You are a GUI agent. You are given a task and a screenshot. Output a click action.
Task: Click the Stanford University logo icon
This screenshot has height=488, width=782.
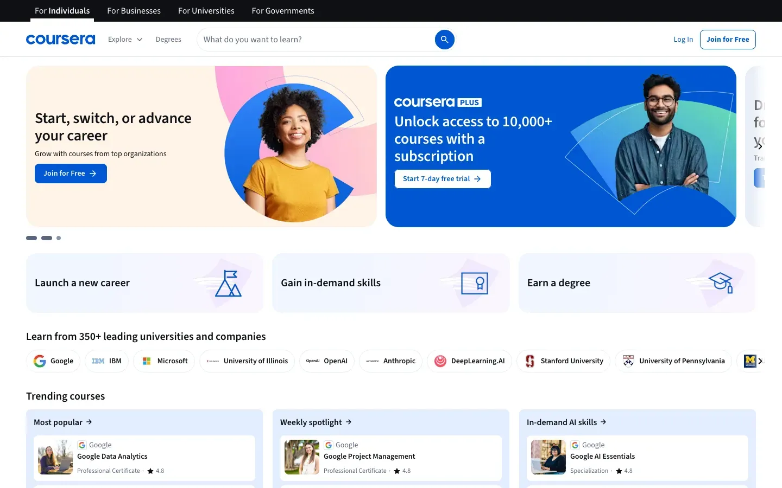point(529,361)
